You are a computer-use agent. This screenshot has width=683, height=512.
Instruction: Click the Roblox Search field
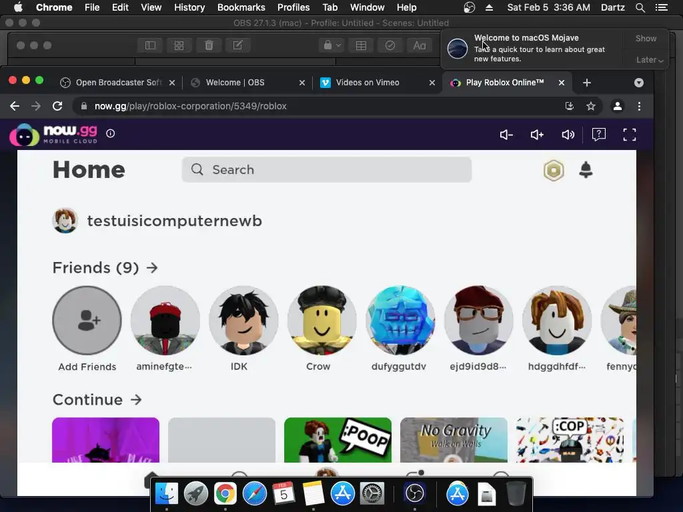327,170
